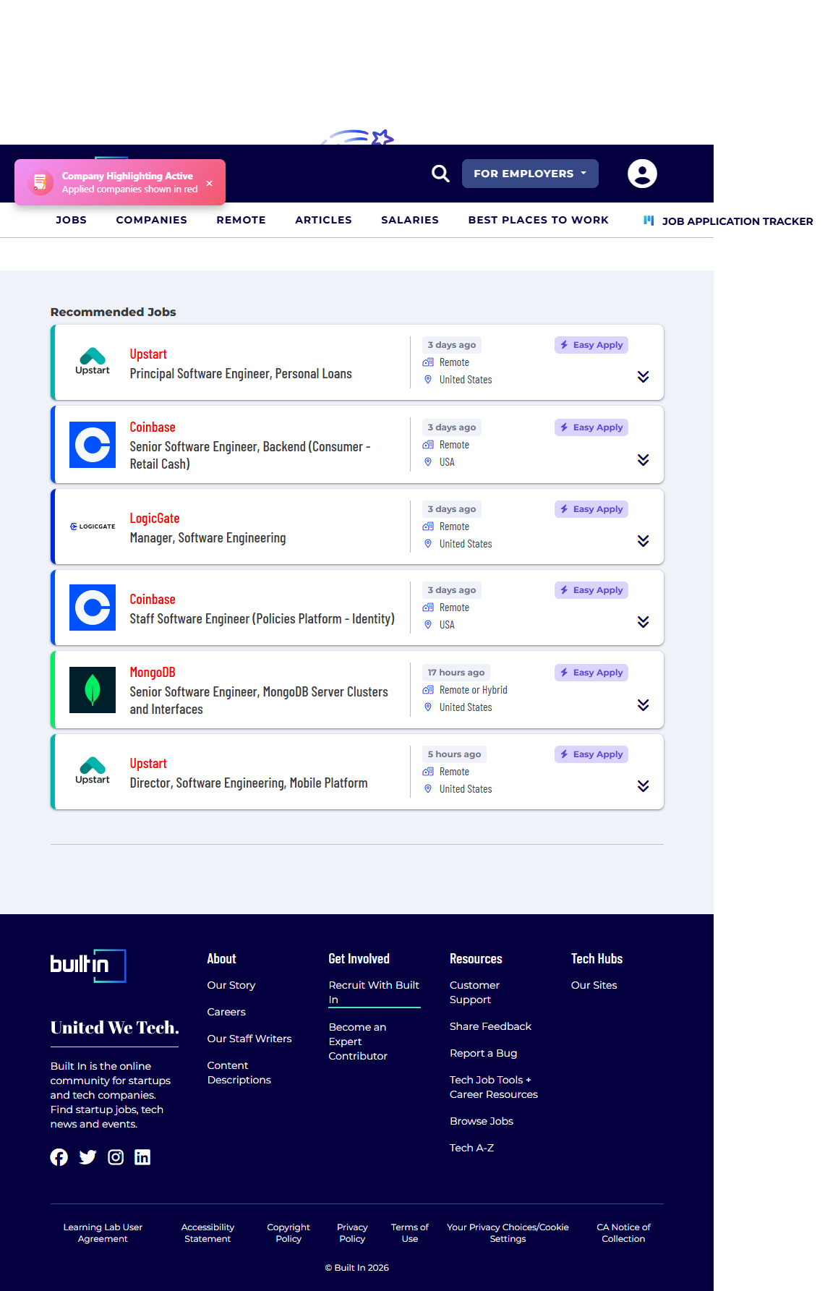825x1291 pixels.
Task: Click Easy Apply on Director, Mobile Platform job
Action: 591,754
